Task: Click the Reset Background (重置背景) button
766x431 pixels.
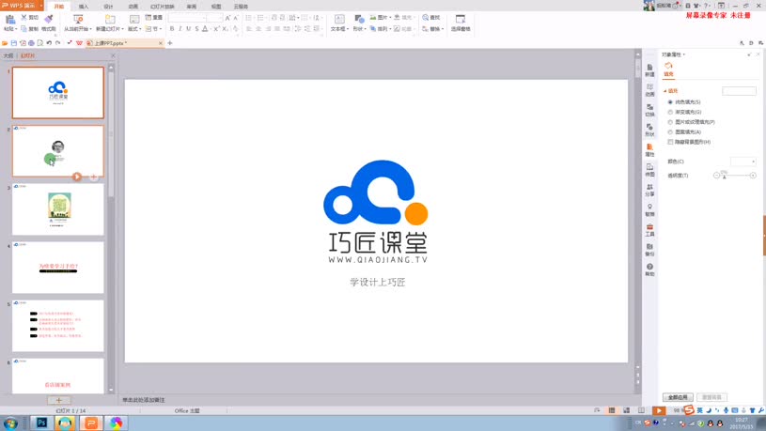Action: [x=711, y=397]
